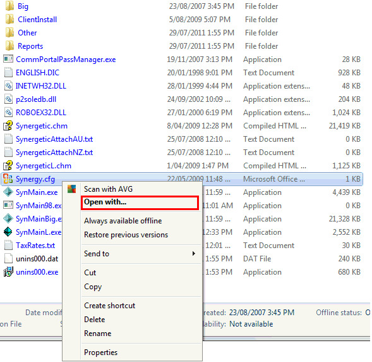Click the unins000.exe uninstaller icon
The height and width of the screenshot is (362, 372).
pyautogui.click(x=8, y=272)
